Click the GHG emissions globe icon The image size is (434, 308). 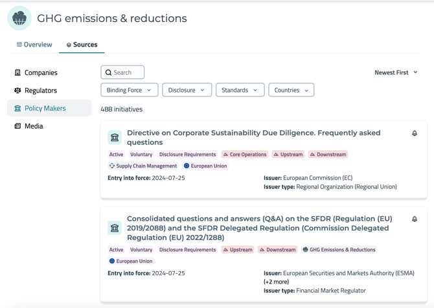pos(19,19)
